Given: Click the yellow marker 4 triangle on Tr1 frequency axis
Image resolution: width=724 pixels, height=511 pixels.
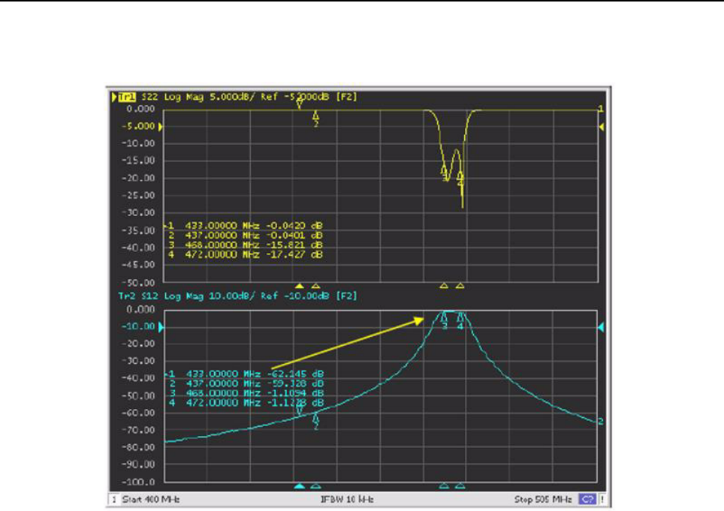Looking at the screenshot, I should pos(460,287).
